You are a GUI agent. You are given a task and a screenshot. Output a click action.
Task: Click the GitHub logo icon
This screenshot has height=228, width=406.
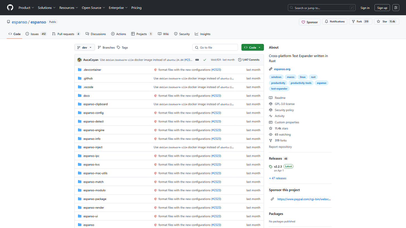(10, 8)
